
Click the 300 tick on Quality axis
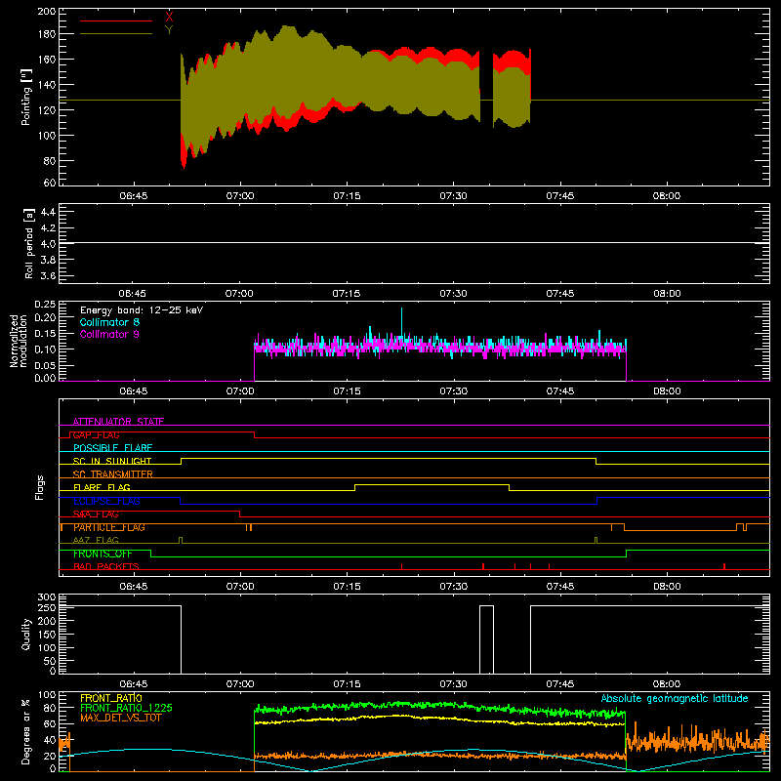click(x=47, y=596)
